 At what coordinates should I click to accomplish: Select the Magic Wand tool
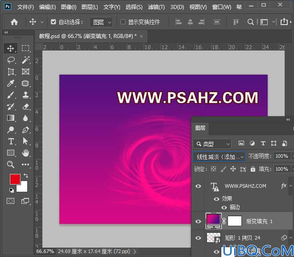25,60
